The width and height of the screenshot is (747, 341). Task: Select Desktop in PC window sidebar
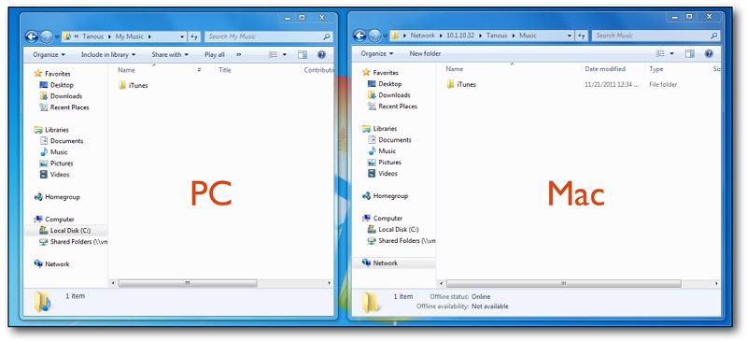click(x=57, y=85)
